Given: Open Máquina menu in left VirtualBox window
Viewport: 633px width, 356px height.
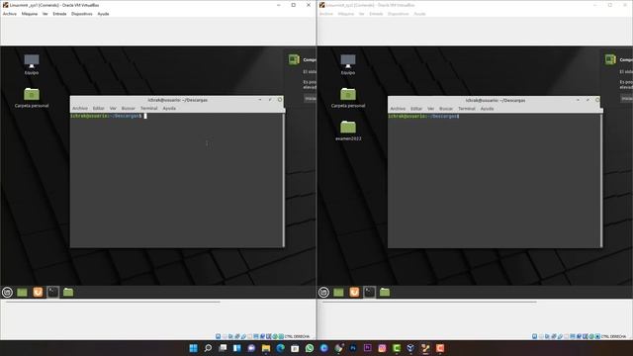Looking at the screenshot, I should click(x=30, y=14).
